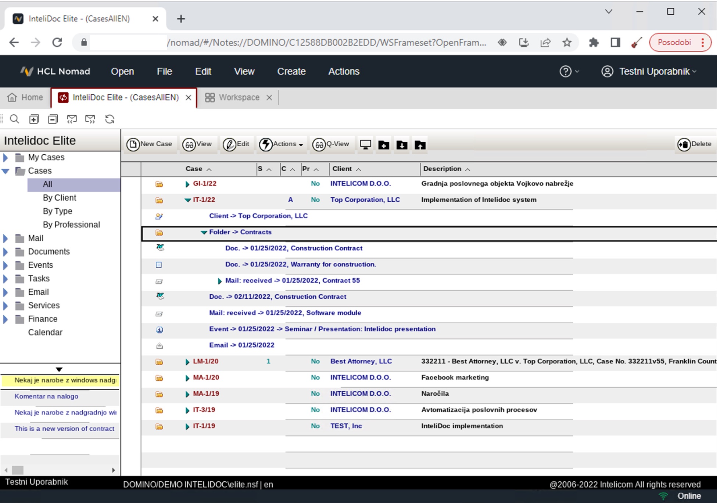Image resolution: width=717 pixels, height=503 pixels.
Task: Select the Cases > All navigation item
Action: (47, 184)
